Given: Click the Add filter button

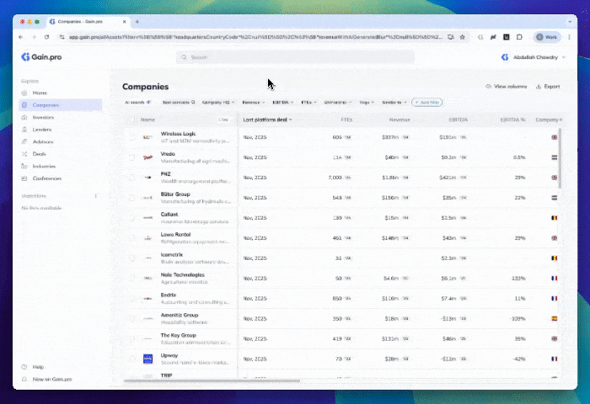Looking at the screenshot, I should click(426, 102).
